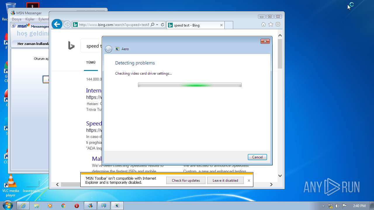The image size is (374, 210).
Task: Click the msn butterfly logo in Messenger
Action: coord(23,26)
